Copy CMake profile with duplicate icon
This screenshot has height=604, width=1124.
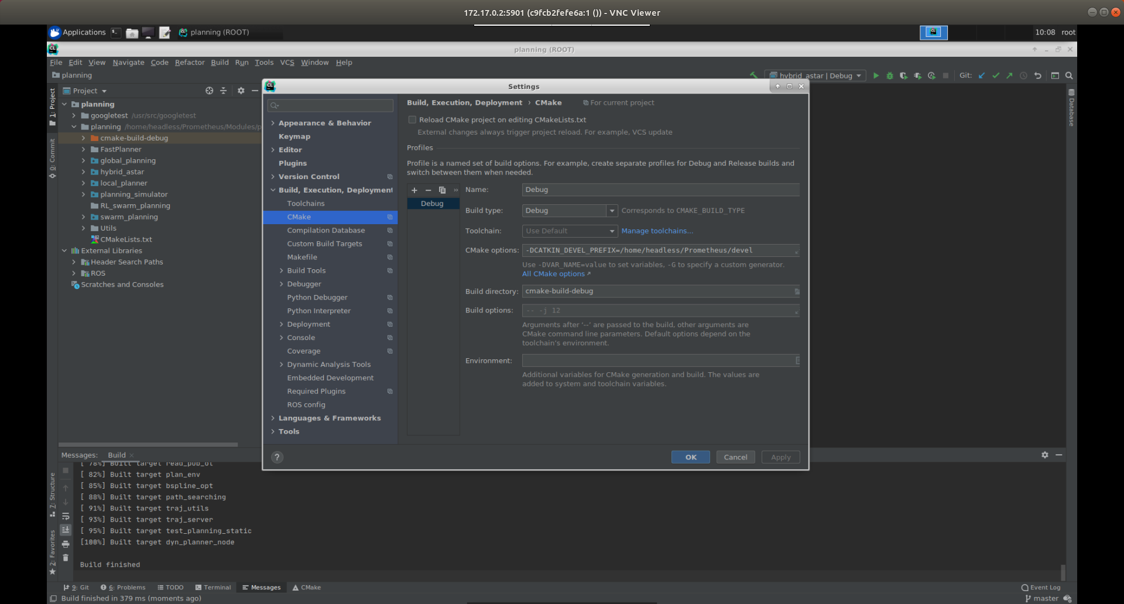pyautogui.click(x=442, y=190)
